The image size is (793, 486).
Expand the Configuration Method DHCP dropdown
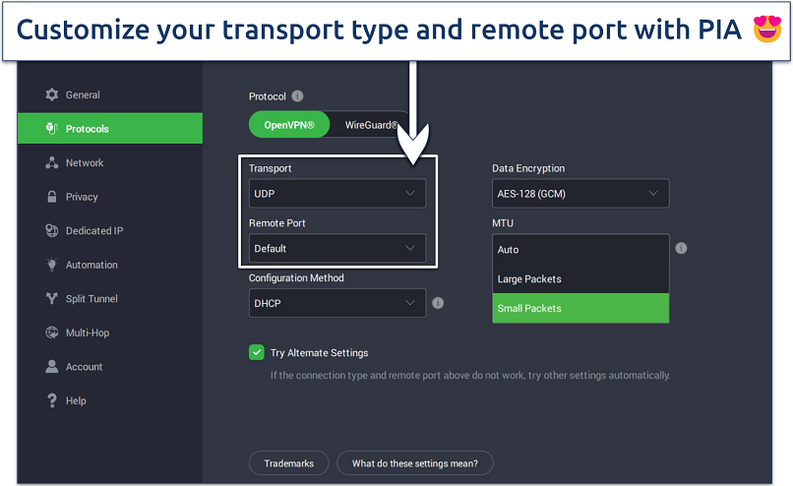tap(336, 303)
